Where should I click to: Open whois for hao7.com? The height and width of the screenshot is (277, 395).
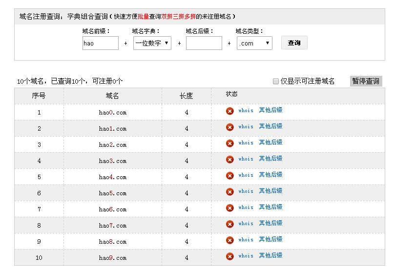click(246, 224)
